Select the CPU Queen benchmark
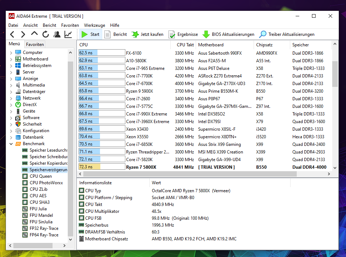The width and height of the screenshot is (346, 257). tap(37, 176)
